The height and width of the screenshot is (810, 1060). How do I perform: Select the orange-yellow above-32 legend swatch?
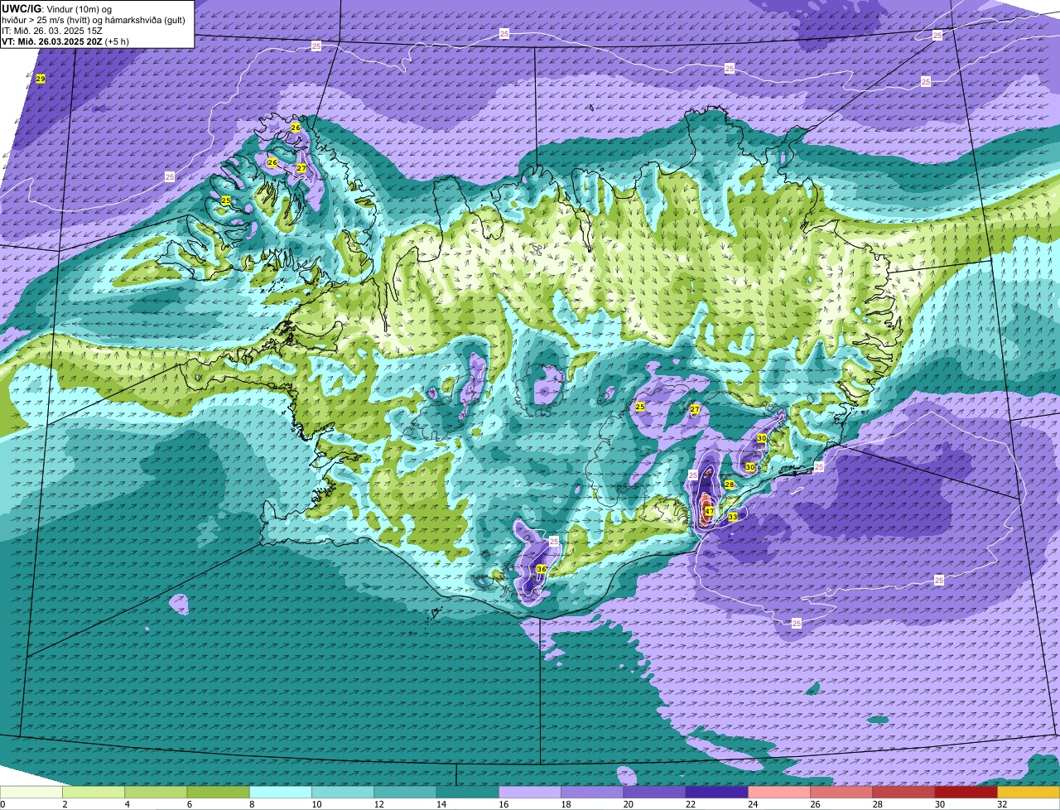1029,792
